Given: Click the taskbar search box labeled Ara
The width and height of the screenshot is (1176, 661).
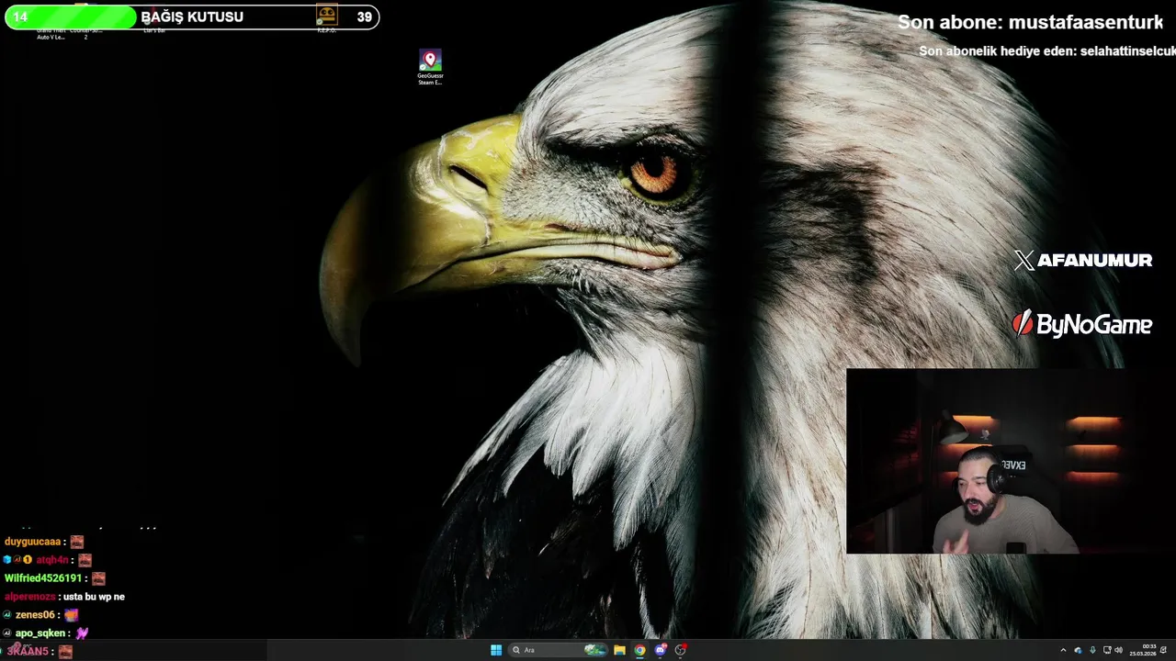Looking at the screenshot, I should 558,650.
